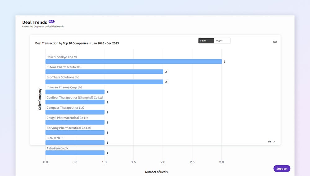Click the Deal Trends heading

coord(35,22)
